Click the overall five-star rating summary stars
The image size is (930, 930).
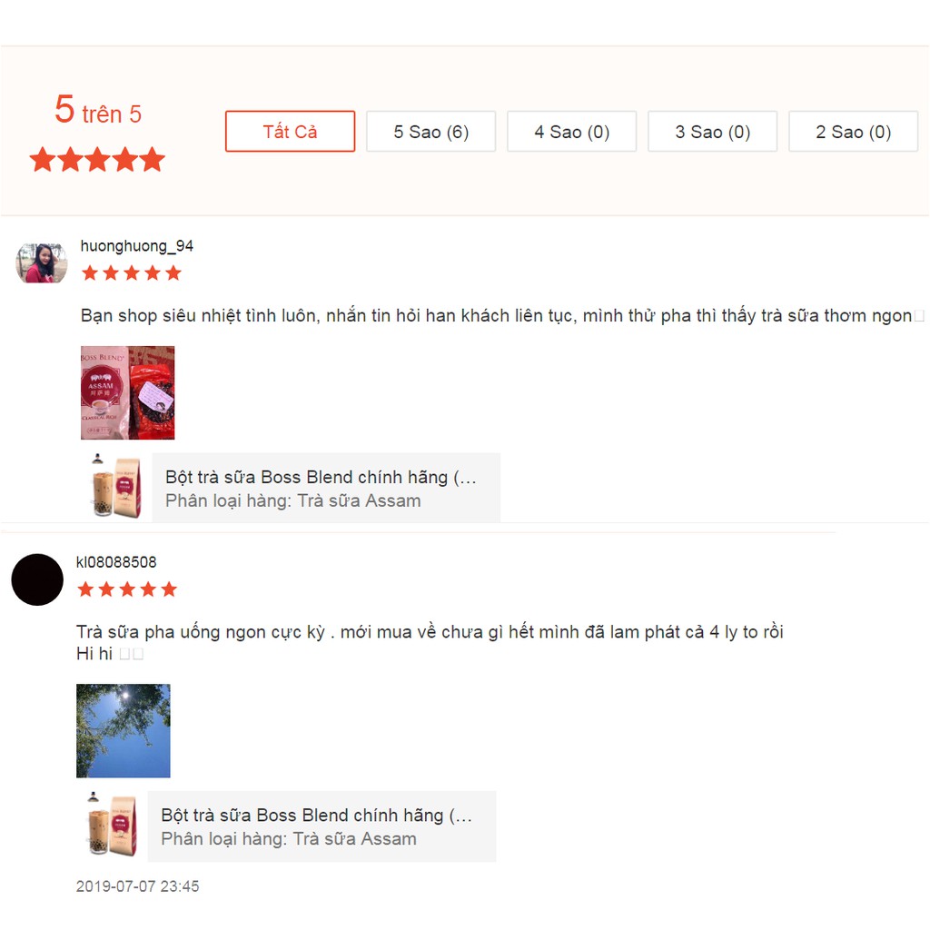click(x=97, y=160)
